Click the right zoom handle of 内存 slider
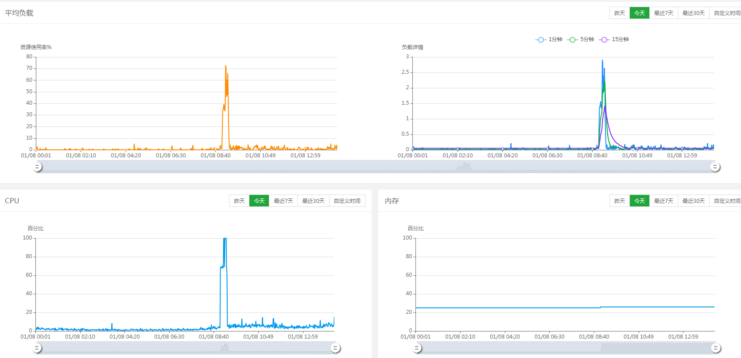Screen dimensions: 741x358 [716, 348]
